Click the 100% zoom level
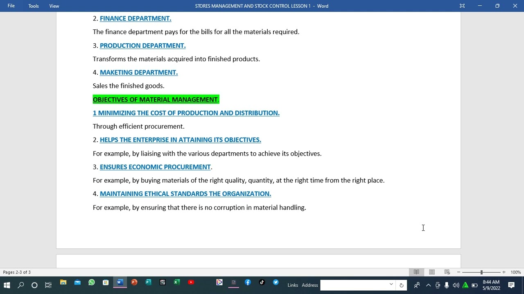Screen dimensions: 524x294 [x=515, y=272]
